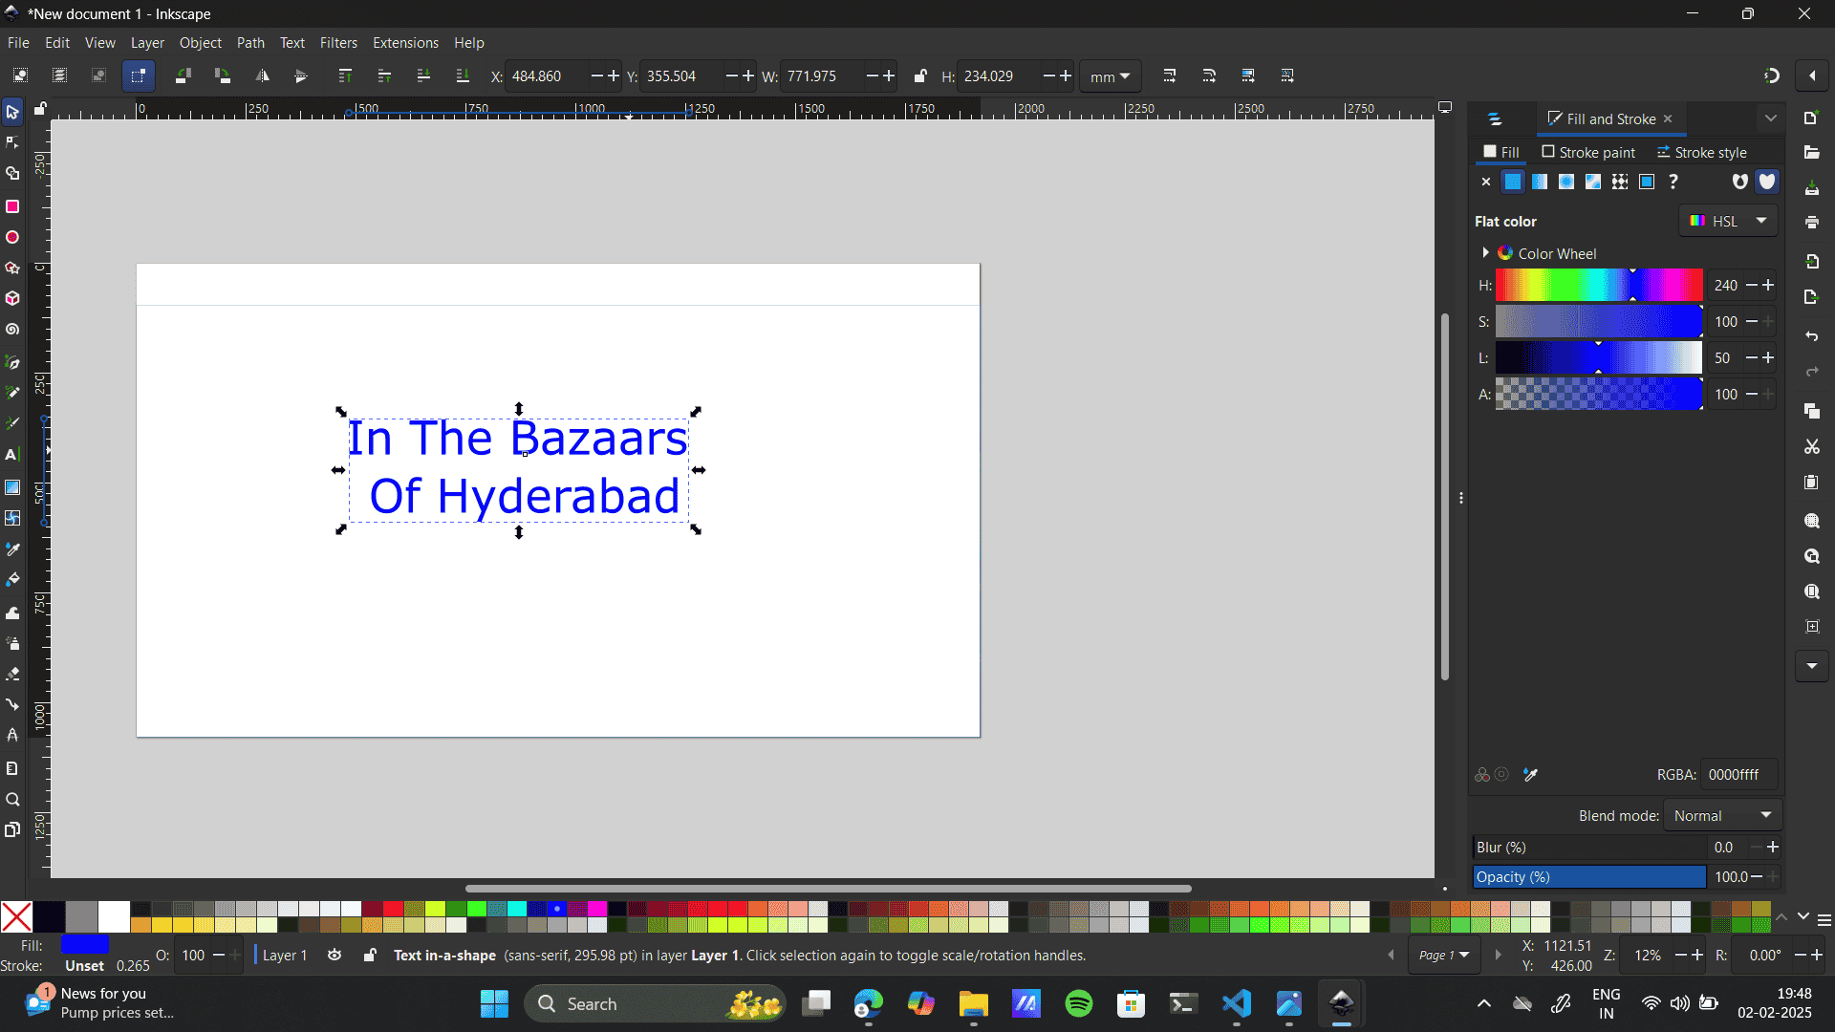Show hidden system tray icons
Viewport: 1835px width, 1032px height.
(1483, 1003)
